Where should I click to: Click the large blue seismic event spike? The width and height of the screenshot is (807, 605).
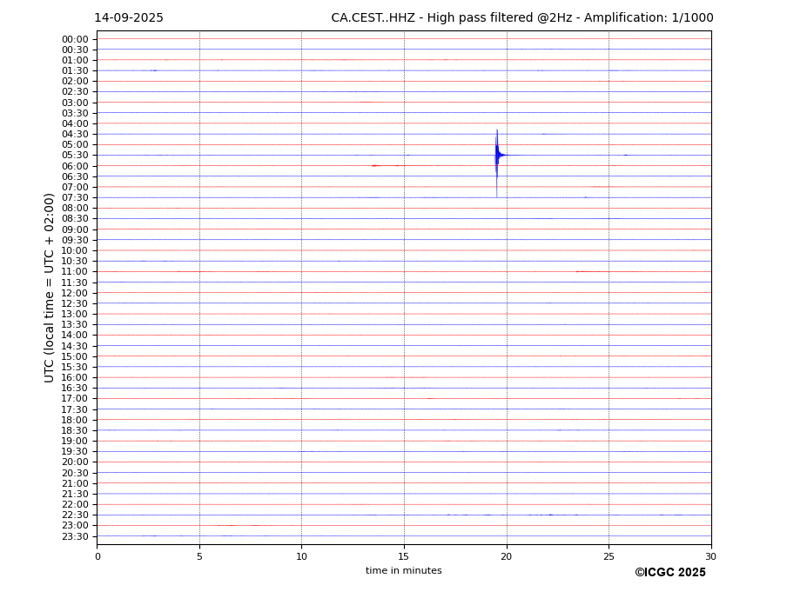coord(498,163)
